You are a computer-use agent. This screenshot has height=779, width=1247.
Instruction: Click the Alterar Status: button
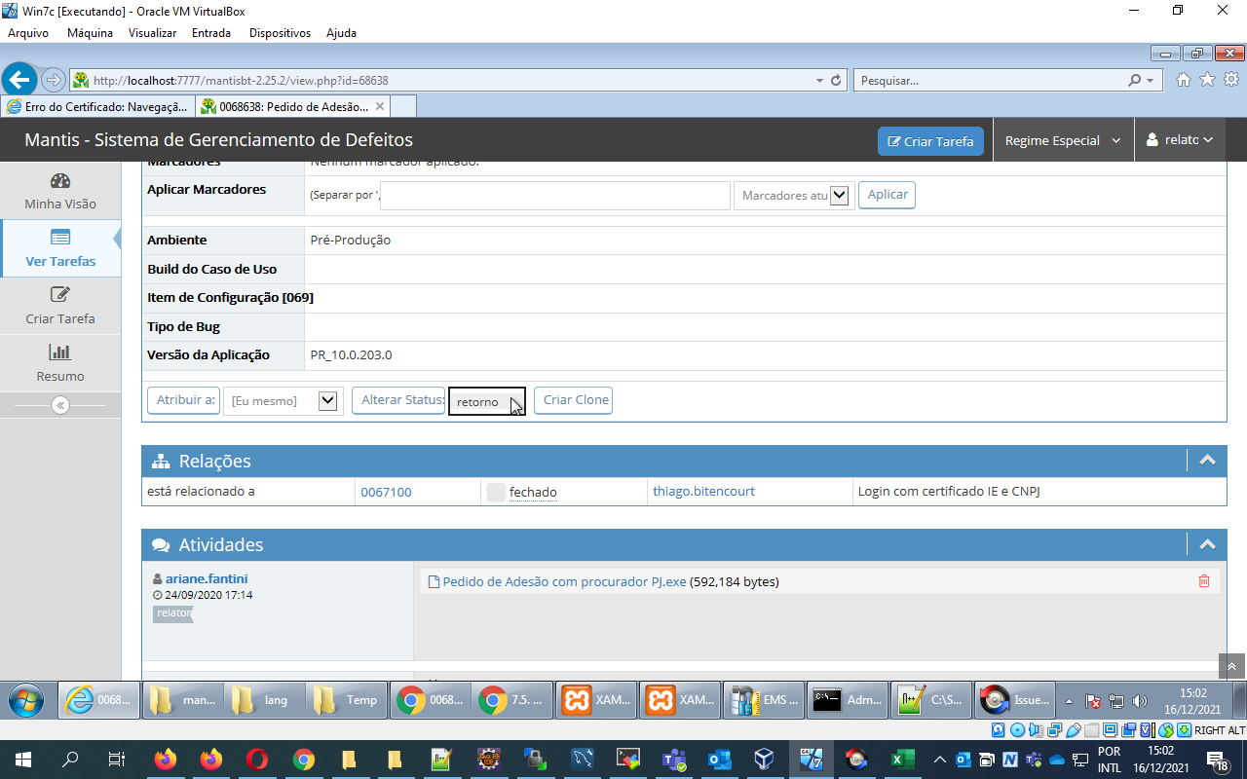click(398, 400)
